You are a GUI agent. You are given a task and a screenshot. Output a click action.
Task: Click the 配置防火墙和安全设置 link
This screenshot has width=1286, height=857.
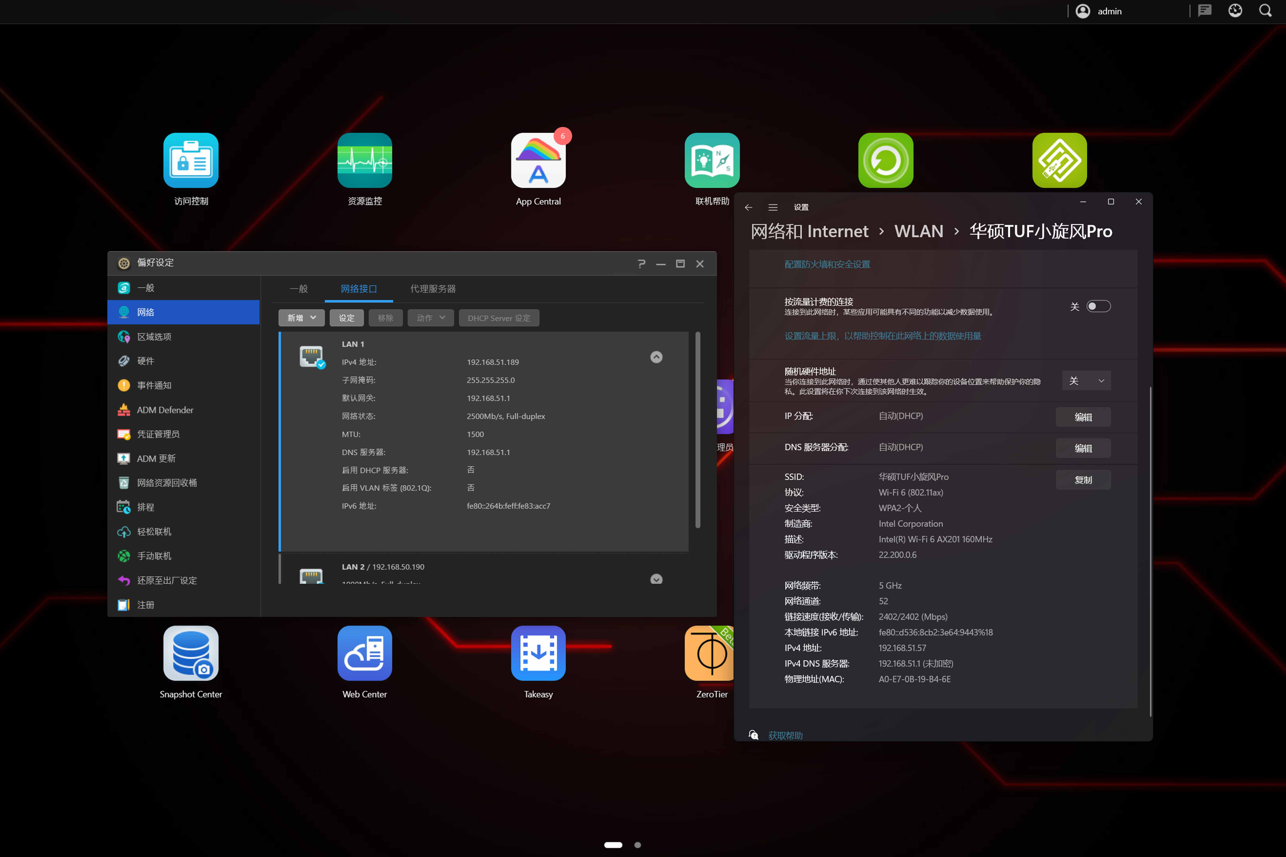coord(827,264)
